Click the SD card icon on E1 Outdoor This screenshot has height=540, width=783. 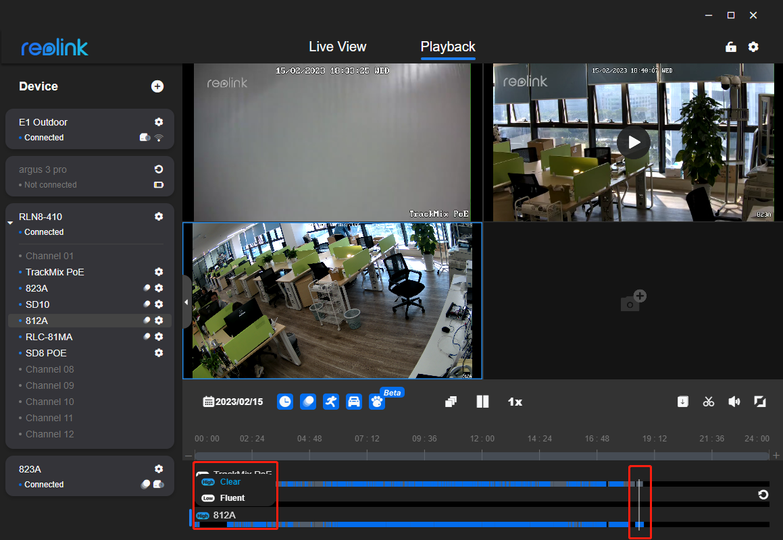145,137
